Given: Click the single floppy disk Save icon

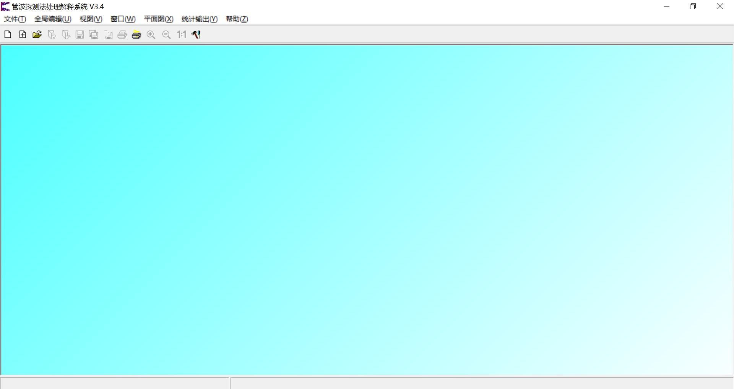Looking at the screenshot, I should pos(80,35).
